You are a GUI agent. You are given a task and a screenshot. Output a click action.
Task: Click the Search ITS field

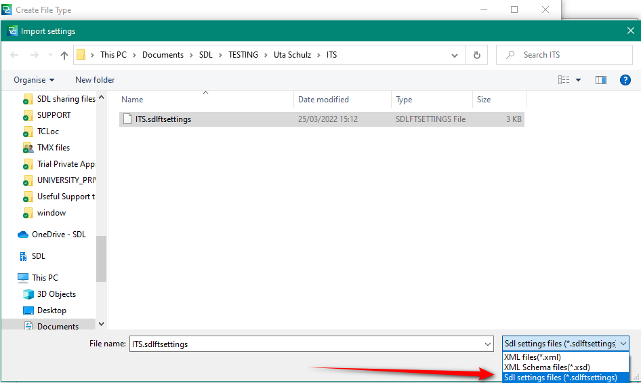[564, 55]
